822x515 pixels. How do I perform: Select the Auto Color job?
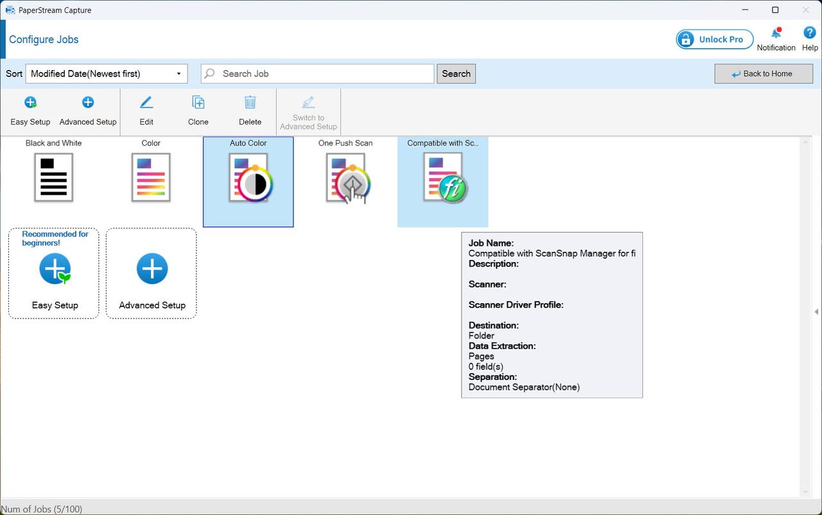[x=249, y=182]
